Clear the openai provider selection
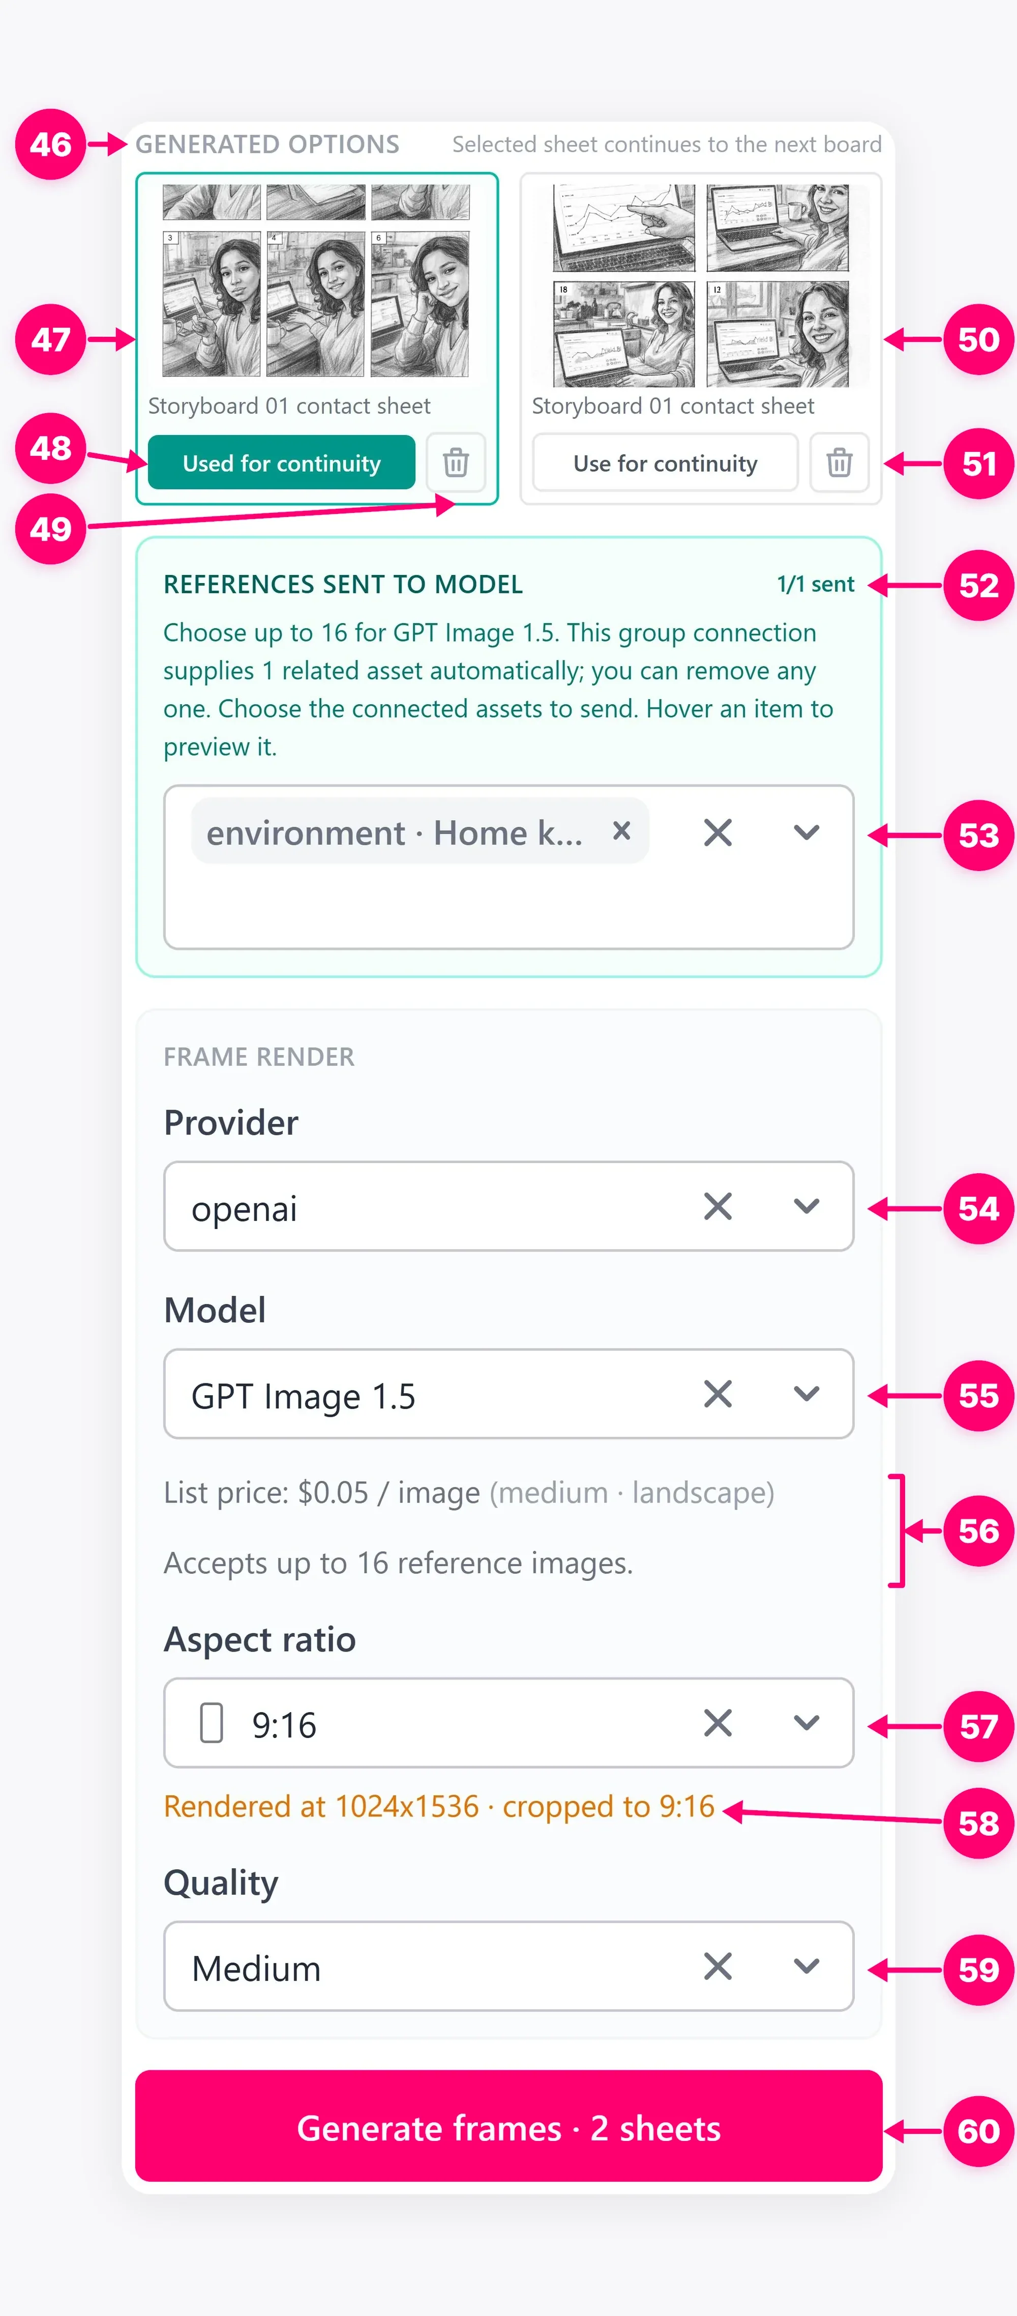 [718, 1206]
